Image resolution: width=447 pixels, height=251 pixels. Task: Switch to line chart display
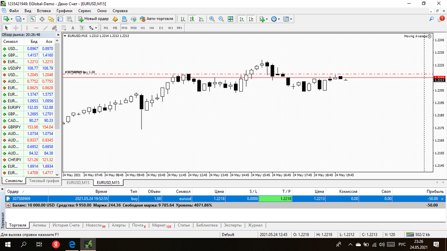(x=201, y=19)
